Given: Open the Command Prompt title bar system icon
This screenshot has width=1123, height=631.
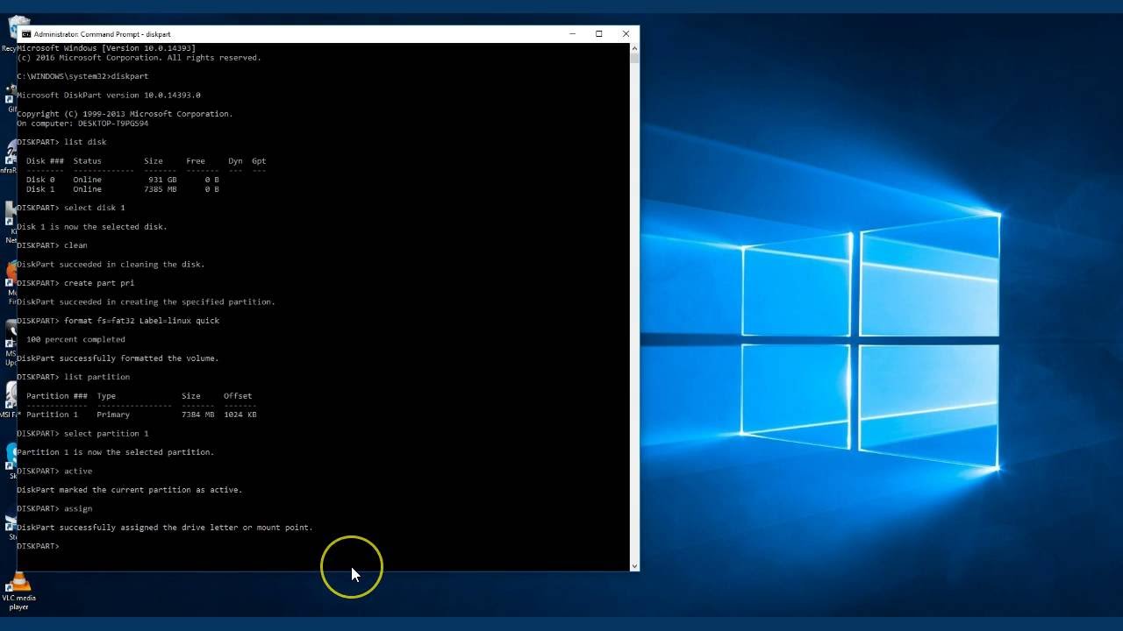Looking at the screenshot, I should pos(26,34).
